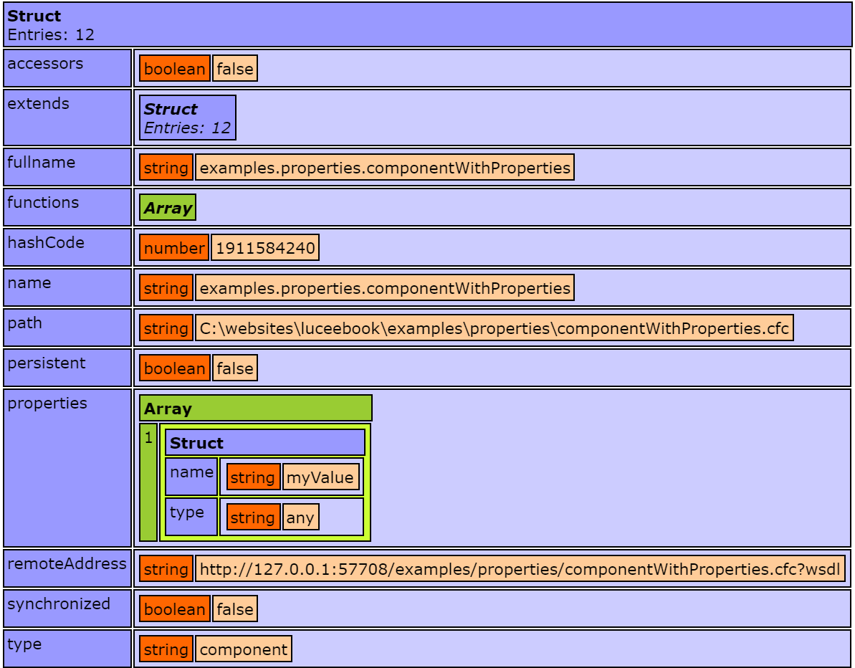Screen dimensions: 855x668
Task: Click the hashCode key cell
Action: tap(67, 247)
